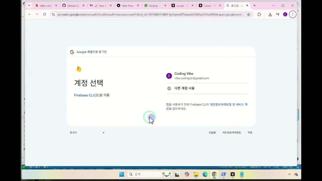This screenshot has height=181, width=322.
Task: Click Ln 1, Col 1 in Cursor status bar
Action: click(241, 167)
